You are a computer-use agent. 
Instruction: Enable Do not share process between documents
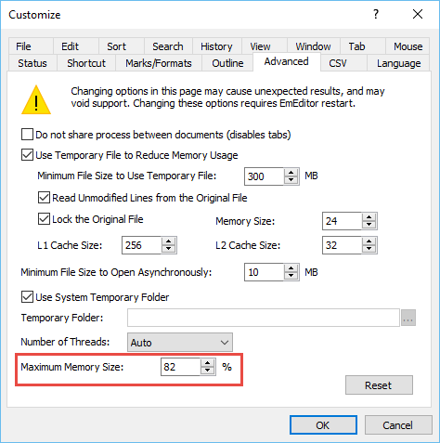(27, 135)
